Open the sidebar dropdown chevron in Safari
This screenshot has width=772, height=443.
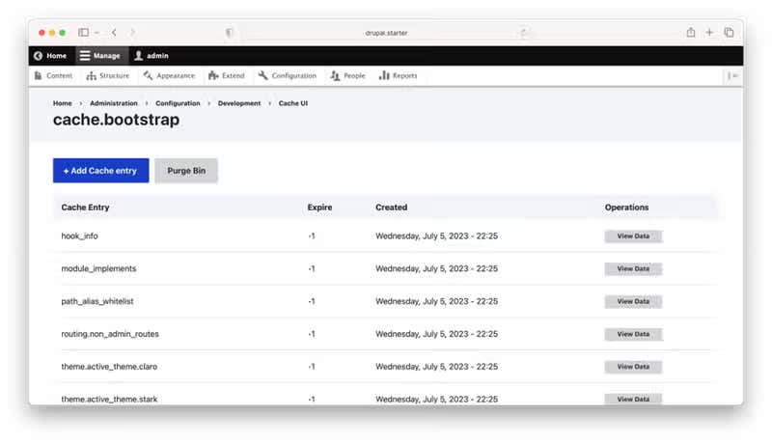[x=96, y=32]
